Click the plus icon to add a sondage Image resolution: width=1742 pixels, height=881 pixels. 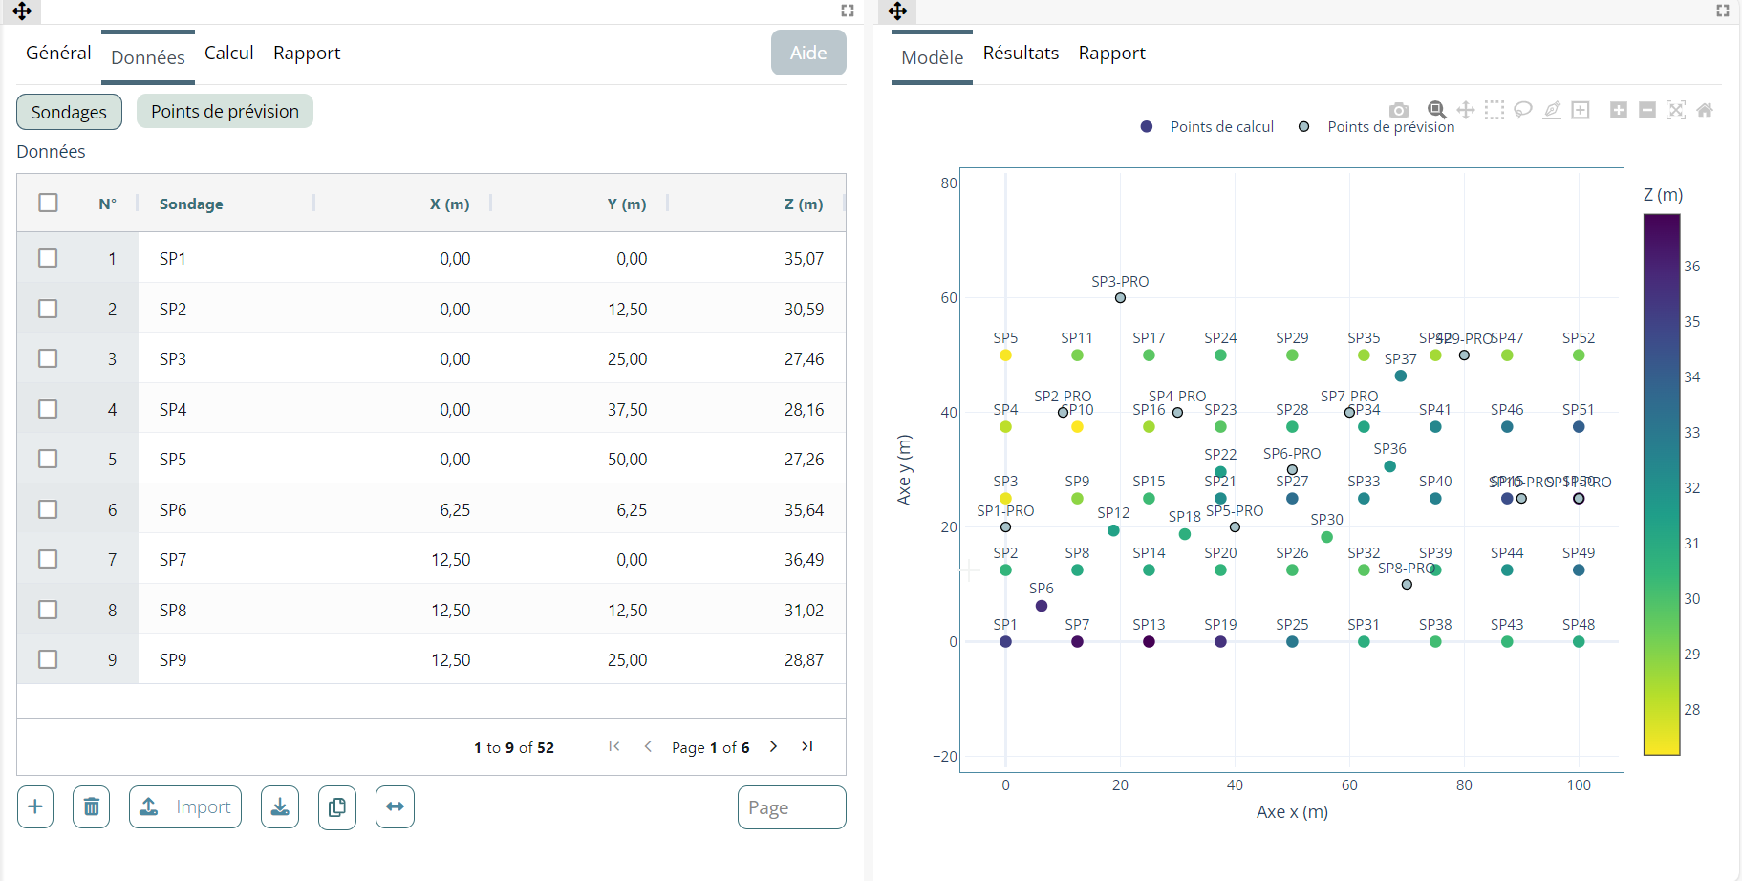click(35, 807)
